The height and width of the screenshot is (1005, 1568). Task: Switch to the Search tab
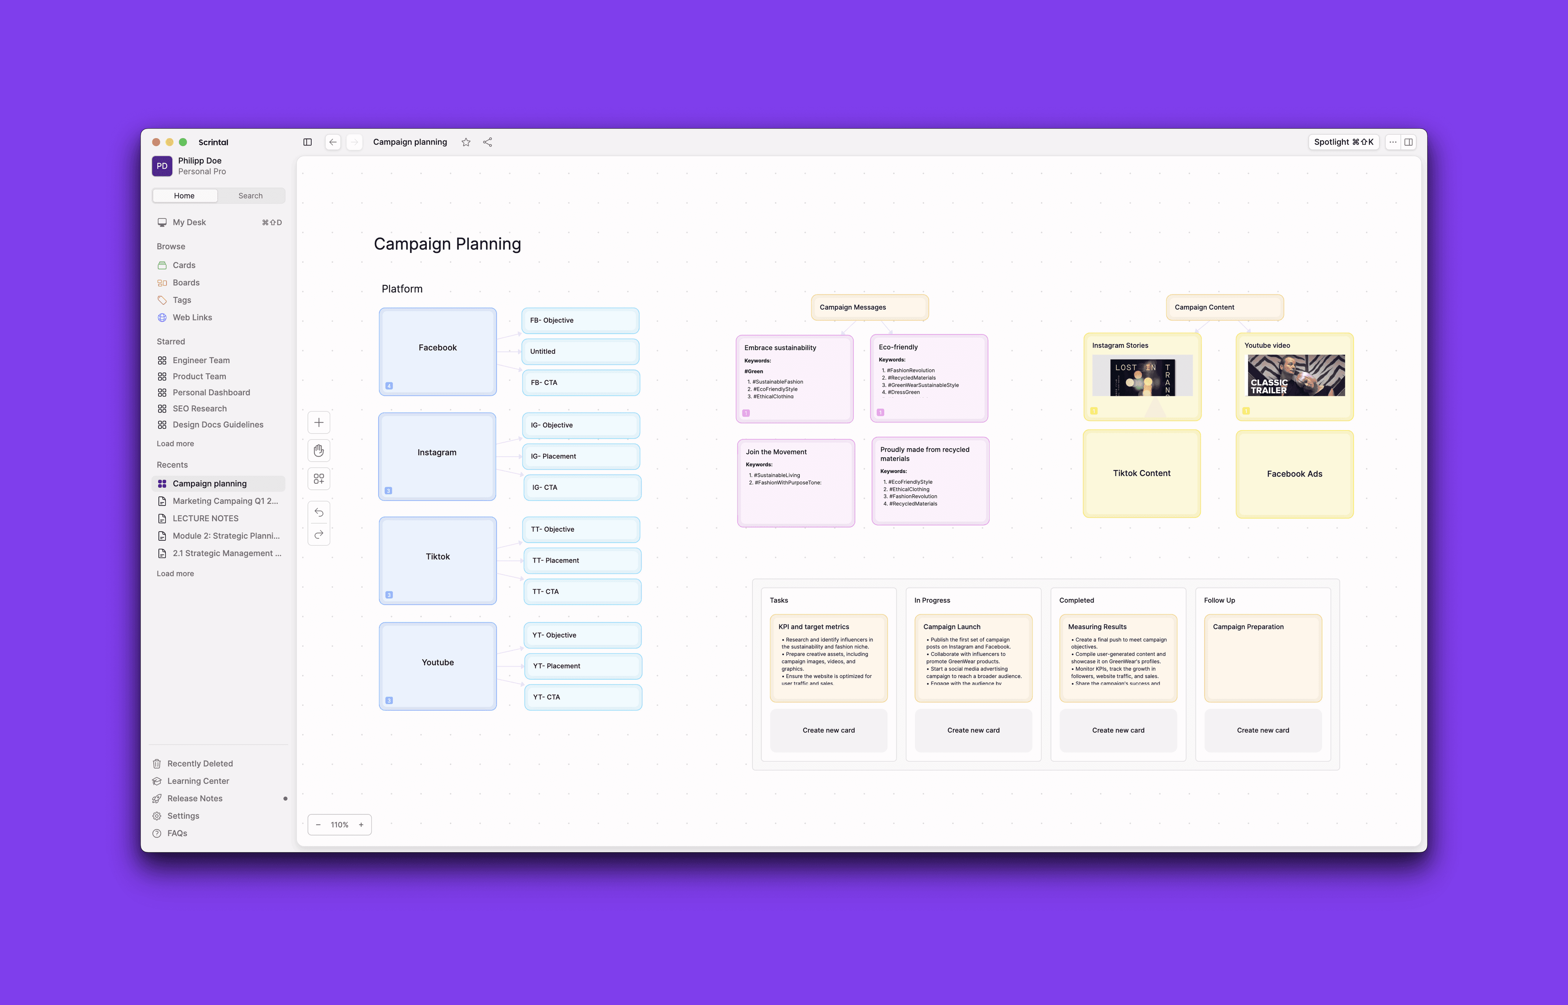(251, 196)
